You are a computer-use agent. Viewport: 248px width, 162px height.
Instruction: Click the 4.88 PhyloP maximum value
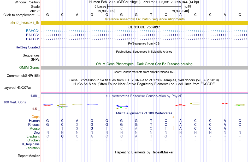(x=33, y=96)
